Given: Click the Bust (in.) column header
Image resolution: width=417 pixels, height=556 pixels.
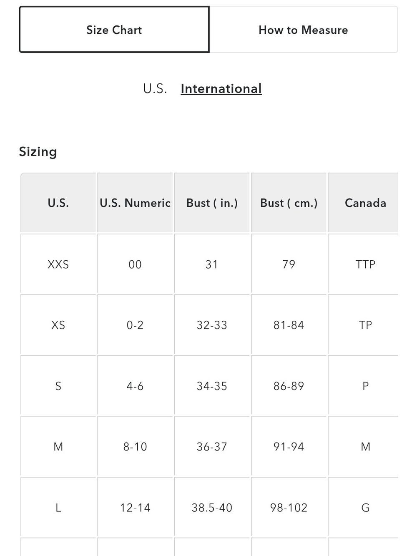Looking at the screenshot, I should (x=212, y=203).
